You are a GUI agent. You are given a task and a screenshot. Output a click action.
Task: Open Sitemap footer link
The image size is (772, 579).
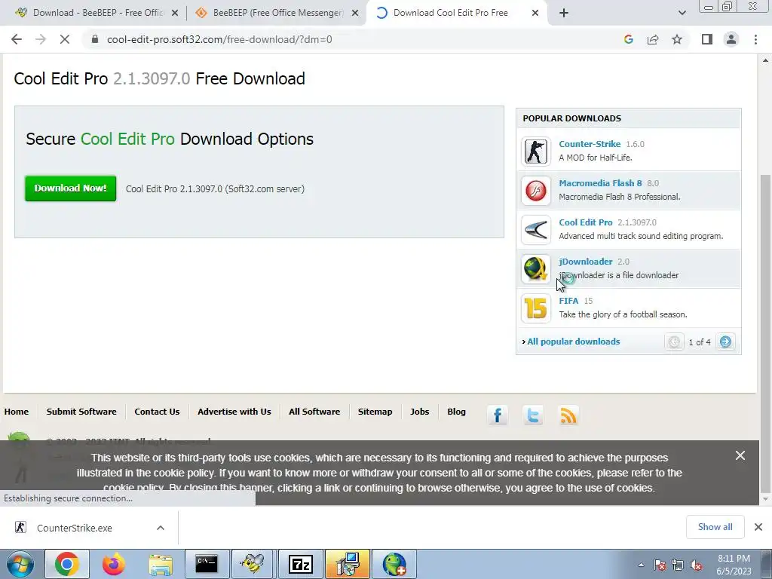pyautogui.click(x=375, y=412)
